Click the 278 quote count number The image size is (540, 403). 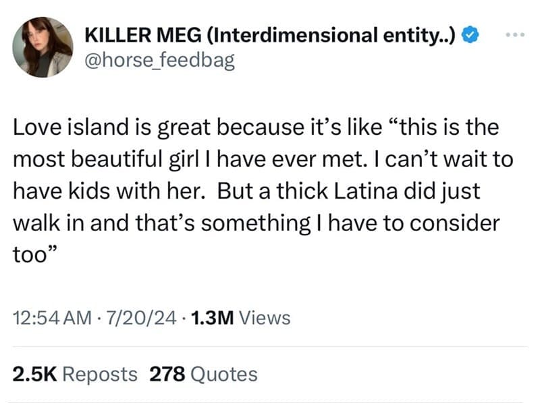click(x=167, y=374)
